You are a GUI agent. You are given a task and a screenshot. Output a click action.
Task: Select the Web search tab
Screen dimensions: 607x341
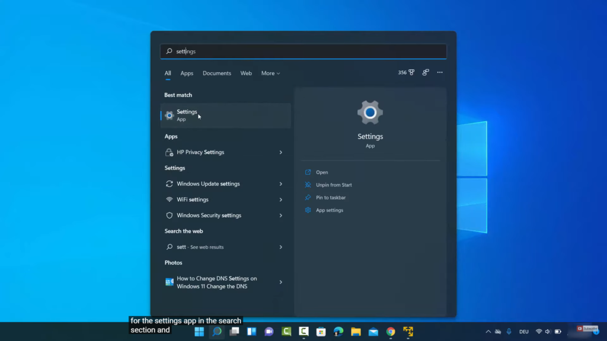coord(246,73)
